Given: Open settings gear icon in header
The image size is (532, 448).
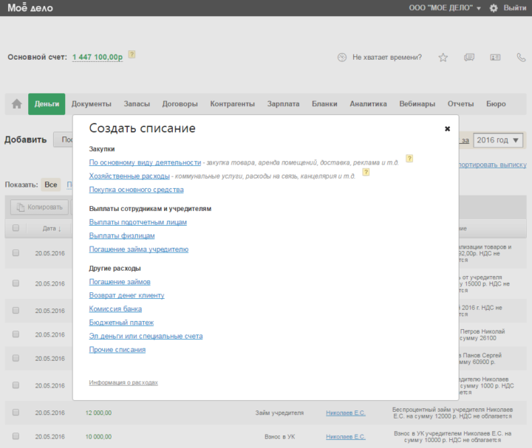Looking at the screenshot, I should [494, 8].
